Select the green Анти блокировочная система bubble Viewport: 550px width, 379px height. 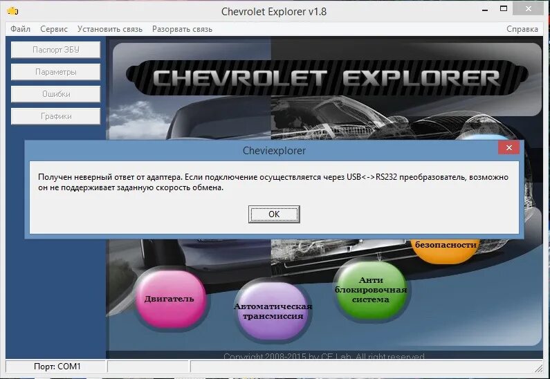pos(371,290)
